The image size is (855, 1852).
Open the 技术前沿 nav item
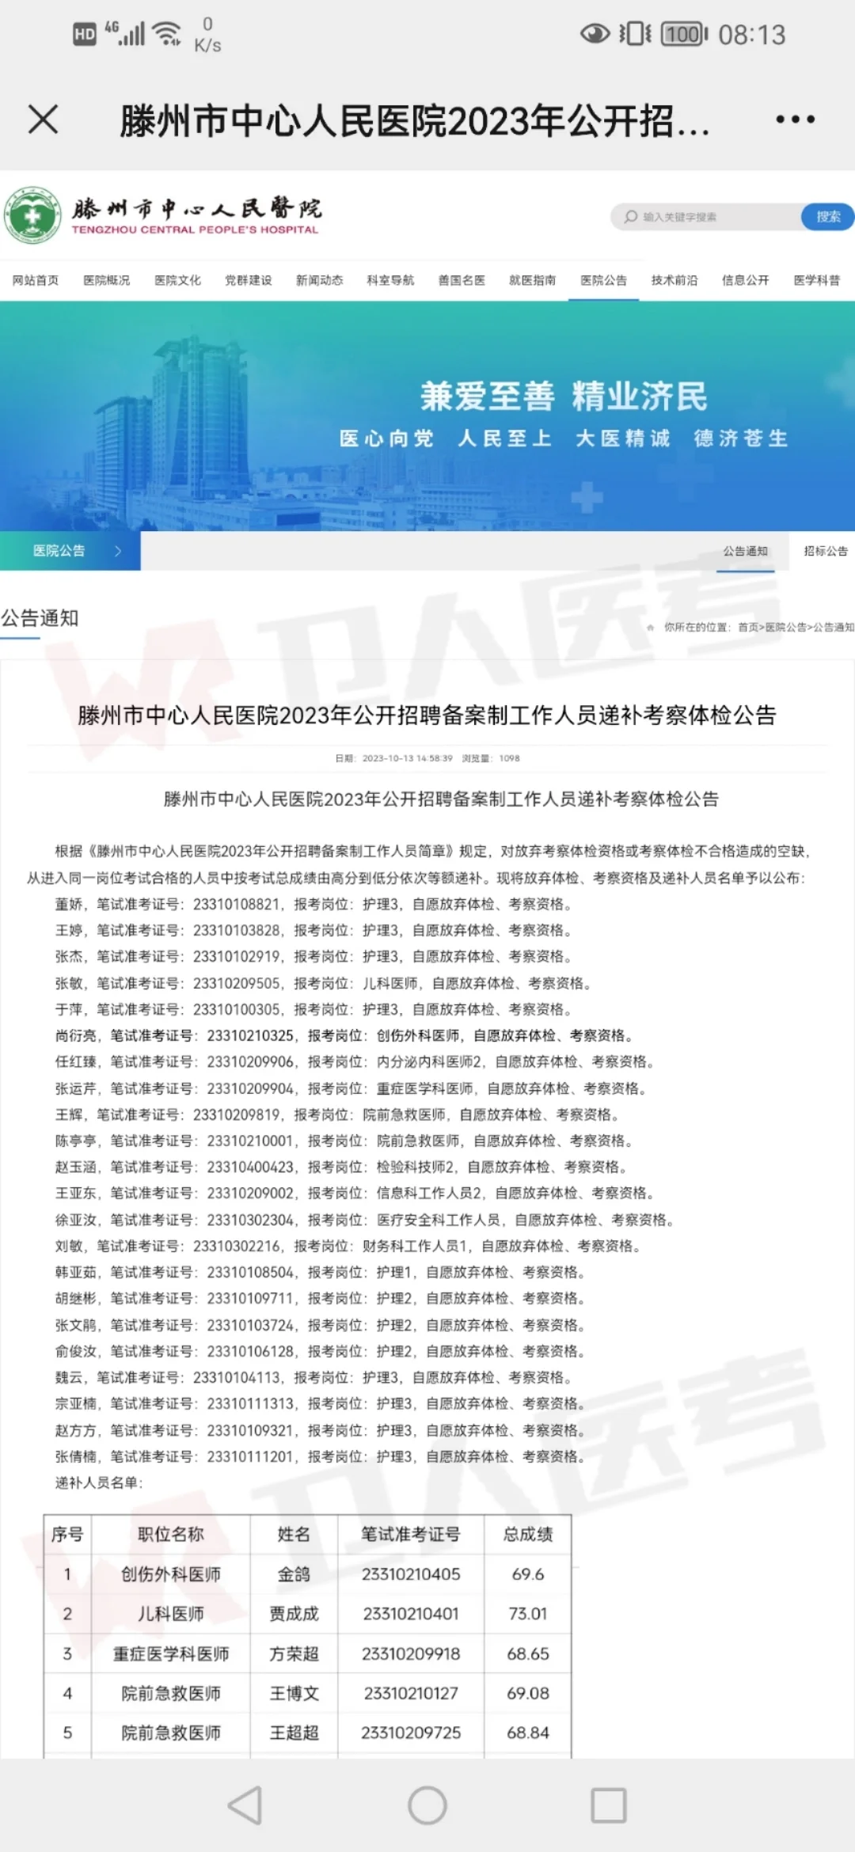[x=674, y=280]
